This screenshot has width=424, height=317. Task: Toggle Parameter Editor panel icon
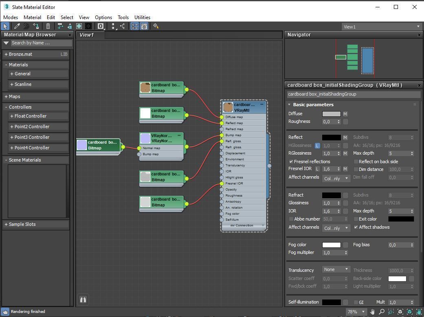point(144,26)
